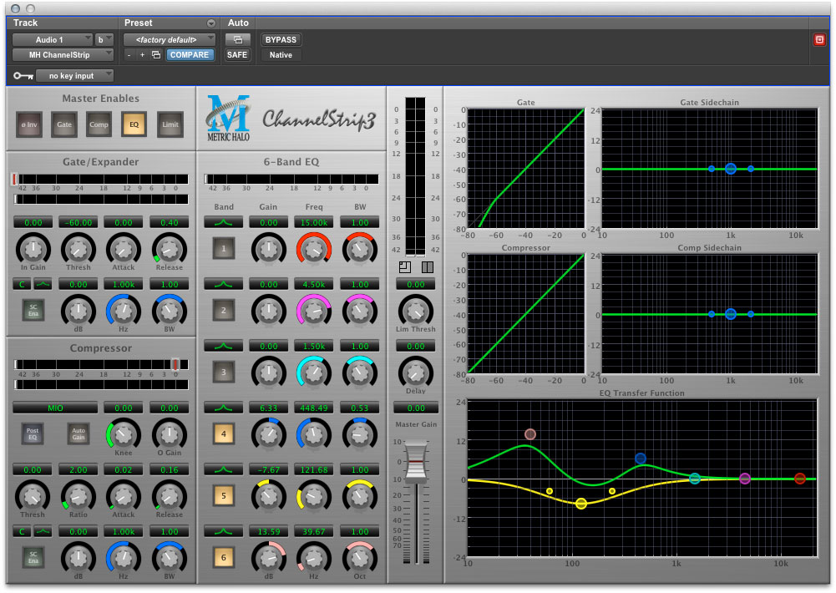The height and width of the screenshot is (593, 836).
Task: Click the Auto window icon button
Action: [237, 39]
